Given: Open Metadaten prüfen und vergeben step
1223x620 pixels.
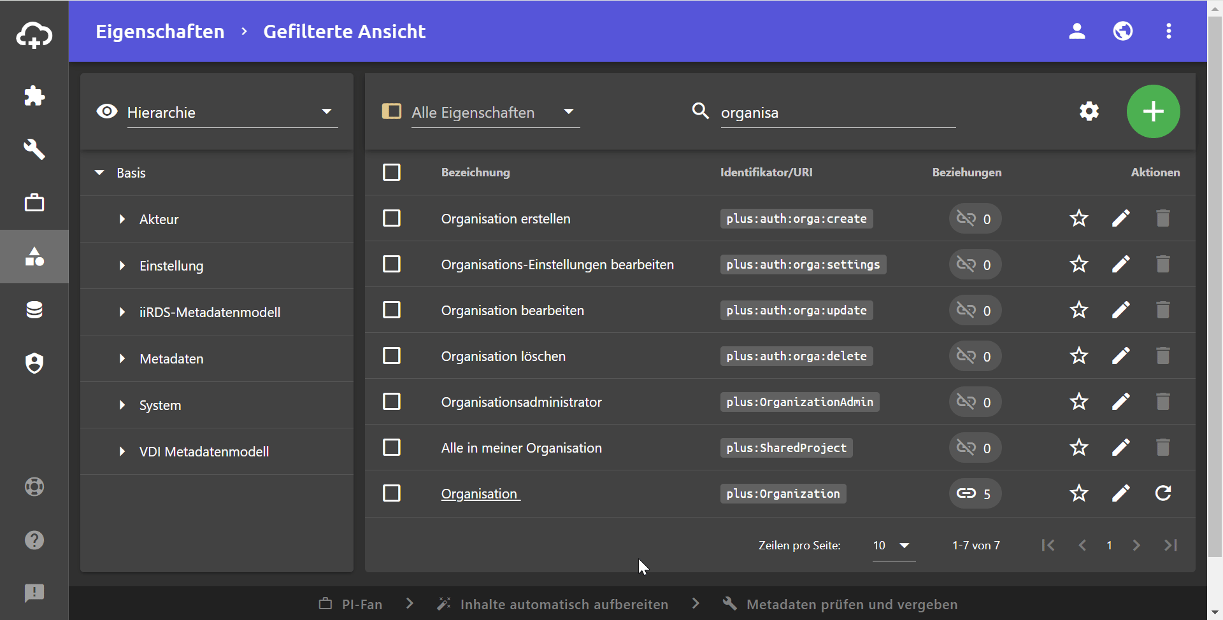Looking at the screenshot, I should coord(840,604).
